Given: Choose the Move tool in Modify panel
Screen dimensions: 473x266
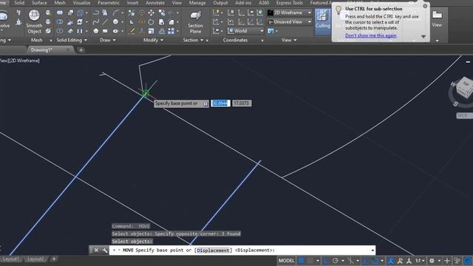Looking at the screenshot, I should tap(151, 13).
